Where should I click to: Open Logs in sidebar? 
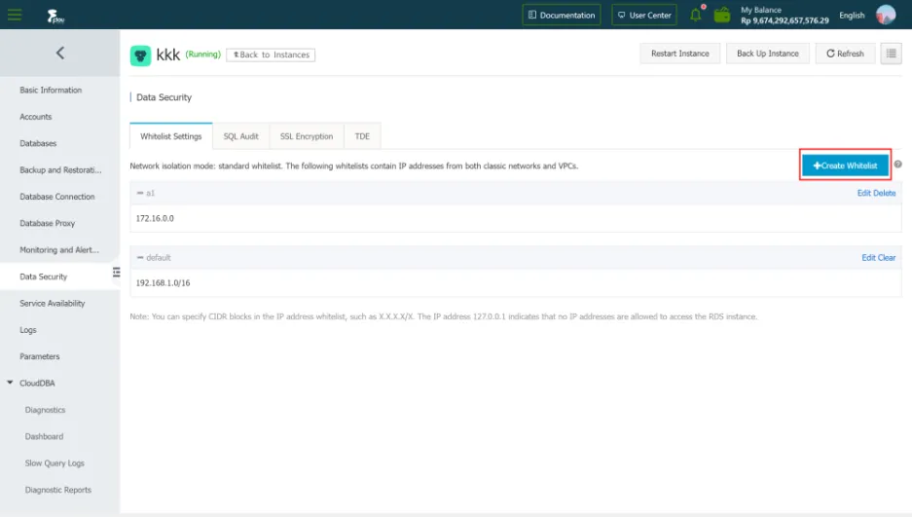pyautogui.click(x=28, y=330)
